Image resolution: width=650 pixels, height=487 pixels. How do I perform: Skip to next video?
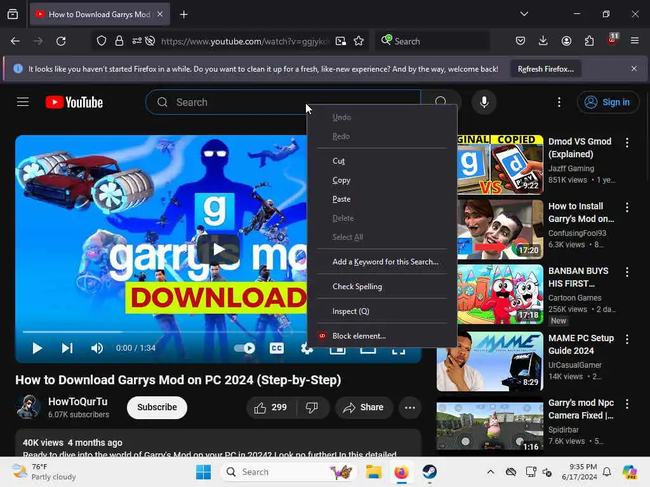pos(67,348)
